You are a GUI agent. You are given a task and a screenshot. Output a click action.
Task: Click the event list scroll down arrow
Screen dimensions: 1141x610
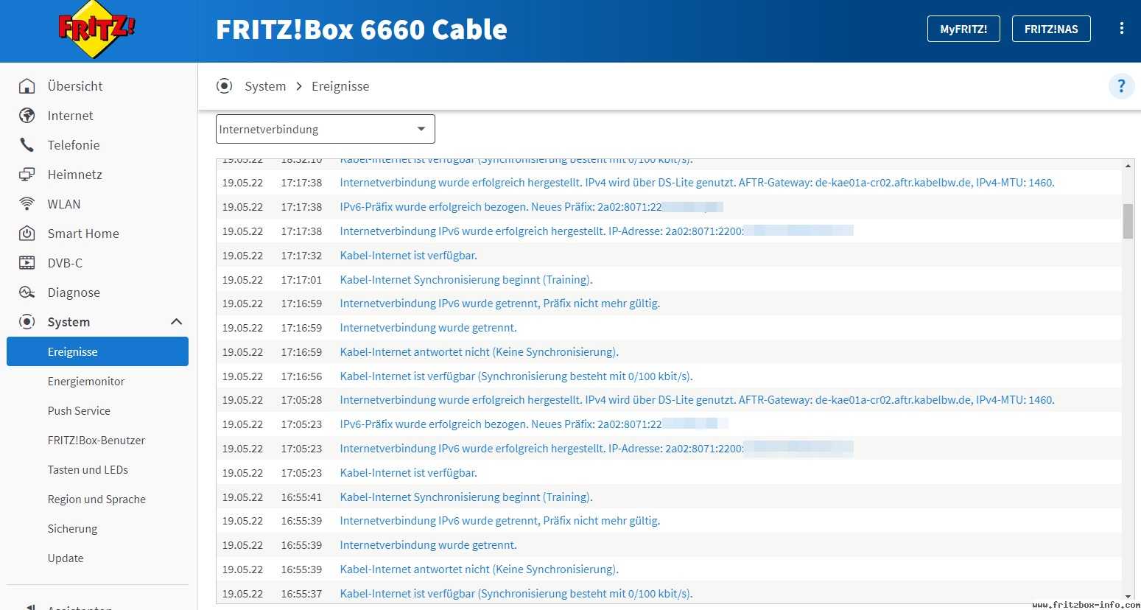click(1128, 597)
